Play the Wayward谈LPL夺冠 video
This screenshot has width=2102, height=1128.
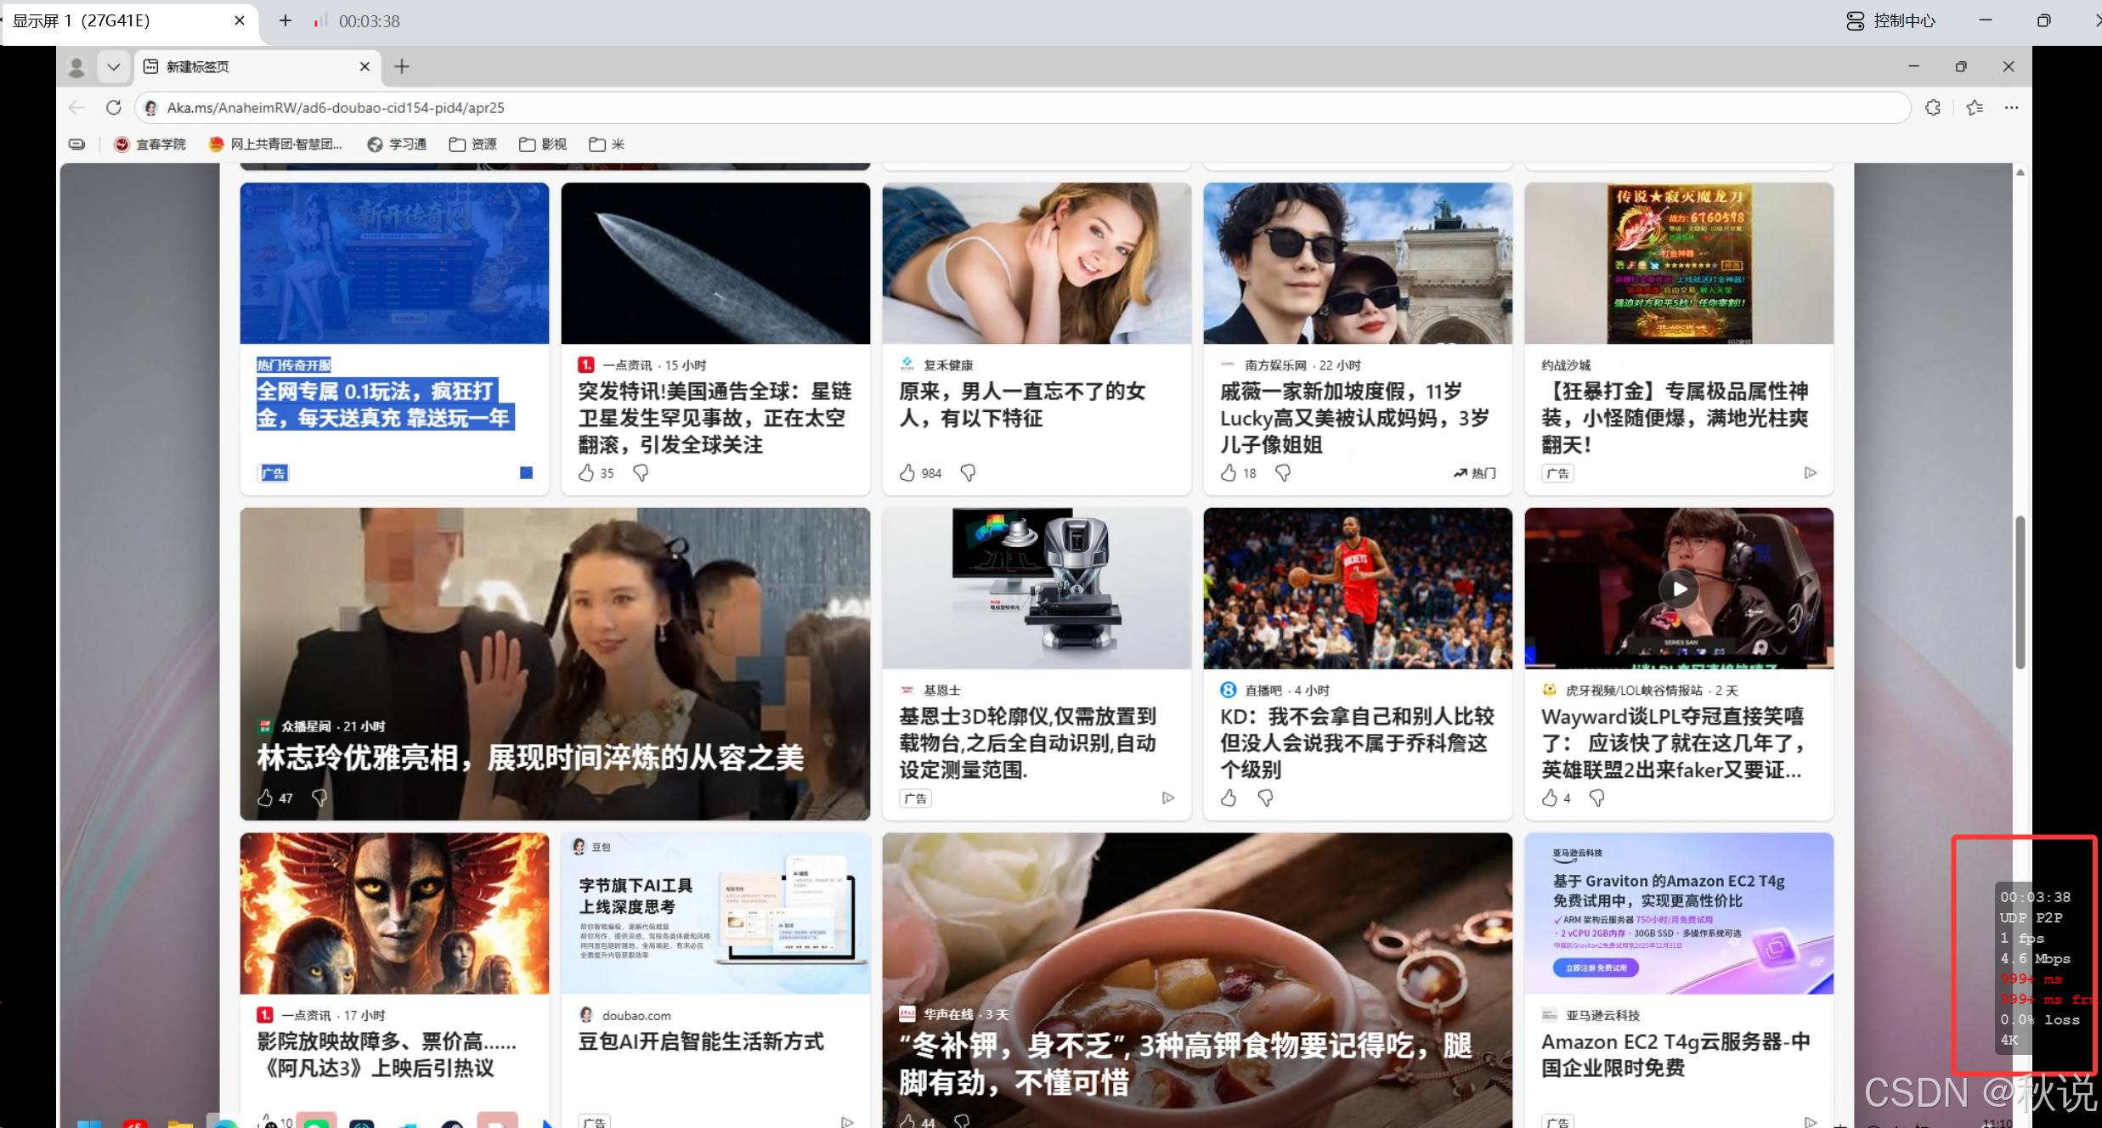1678,588
